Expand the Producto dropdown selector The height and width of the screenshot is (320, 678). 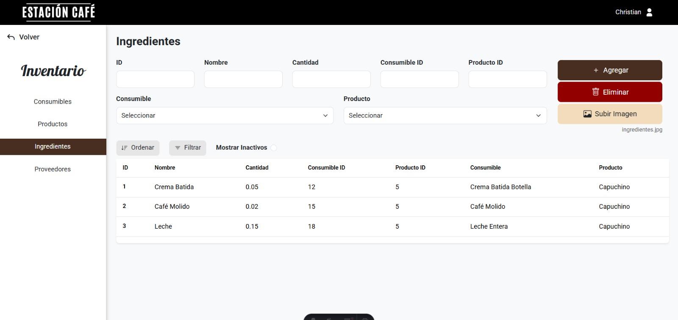(445, 115)
